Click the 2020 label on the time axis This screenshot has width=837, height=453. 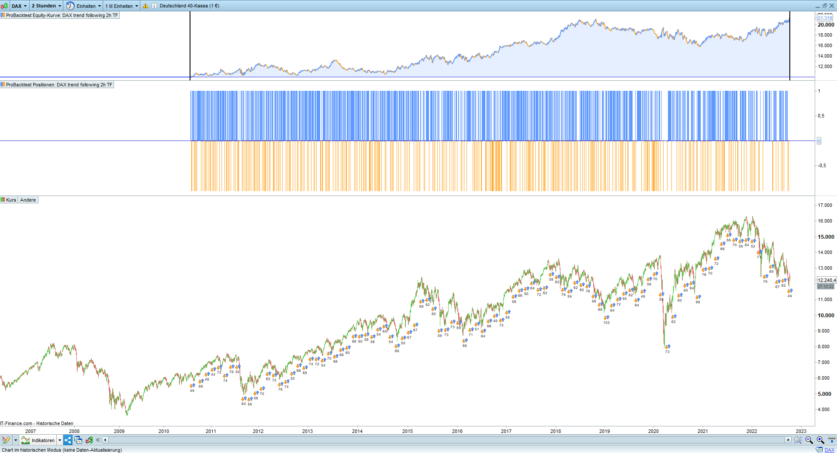(653, 431)
